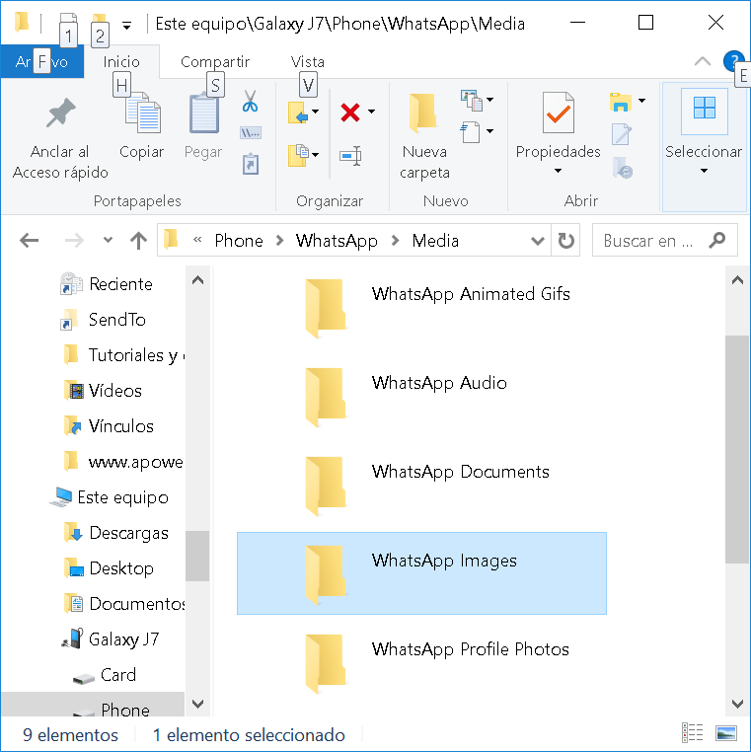The image size is (751, 752).
Task: Refresh the current Media folder
Action: click(565, 240)
